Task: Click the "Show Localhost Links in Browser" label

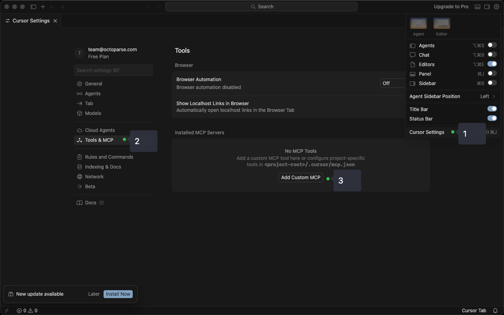Action: 213,104
